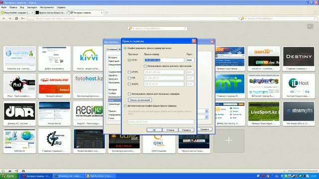The height and width of the screenshot is (179, 319).
Task: Click the HTTP proxy server address field
Action: click(x=164, y=60)
